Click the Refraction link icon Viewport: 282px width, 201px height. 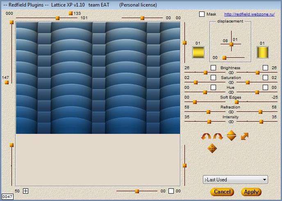click(231, 112)
